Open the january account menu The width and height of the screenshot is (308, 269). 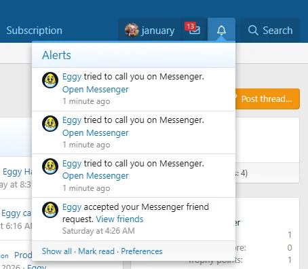(150, 30)
